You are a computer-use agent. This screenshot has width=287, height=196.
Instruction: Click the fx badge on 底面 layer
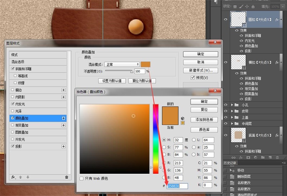click(277, 135)
